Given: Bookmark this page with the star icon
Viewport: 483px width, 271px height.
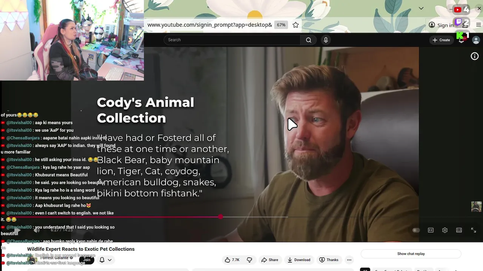Looking at the screenshot, I should pos(296,25).
